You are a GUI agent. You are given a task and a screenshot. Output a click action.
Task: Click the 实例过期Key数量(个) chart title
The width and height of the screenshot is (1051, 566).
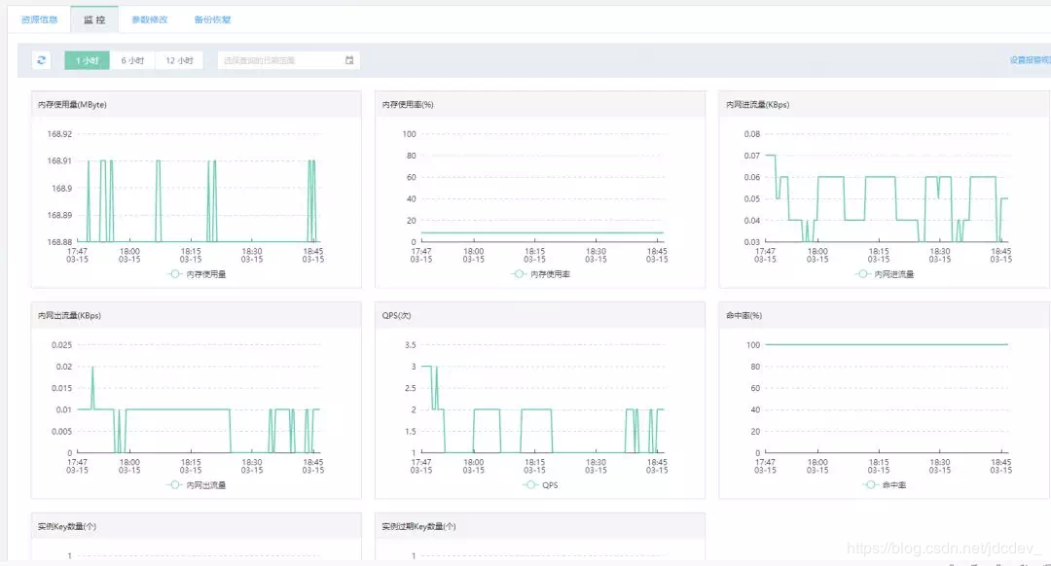[x=418, y=526]
